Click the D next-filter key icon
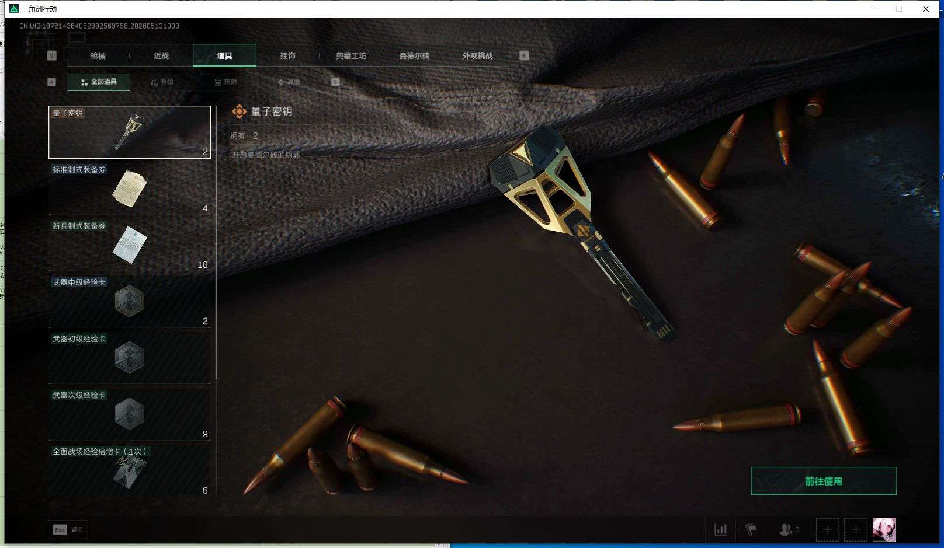Viewport: 944px width, 548px height. pyautogui.click(x=335, y=82)
